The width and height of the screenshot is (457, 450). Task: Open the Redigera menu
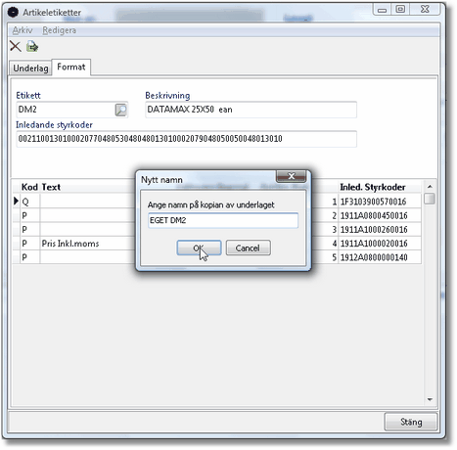[59, 30]
